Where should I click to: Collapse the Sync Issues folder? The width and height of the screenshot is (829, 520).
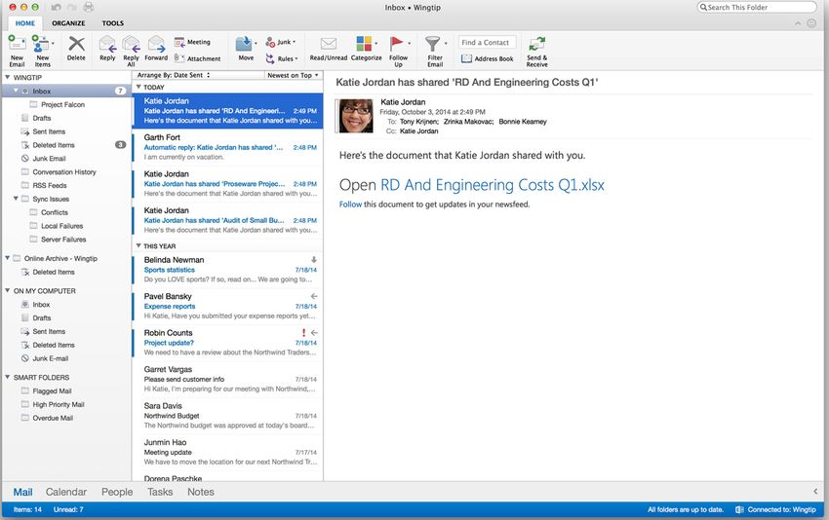point(16,199)
